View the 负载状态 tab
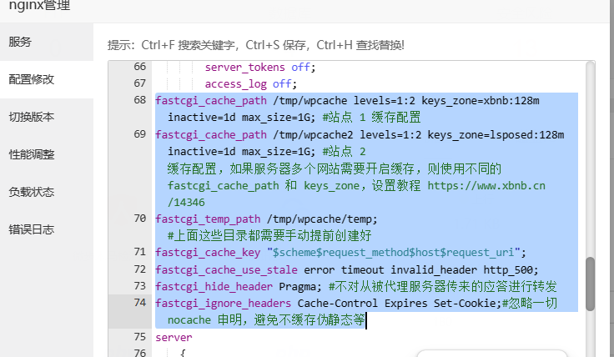The width and height of the screenshot is (614, 357). pyautogui.click(x=32, y=192)
